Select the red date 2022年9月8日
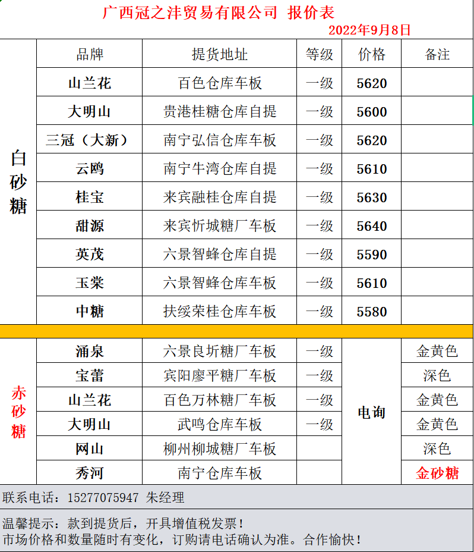 (369, 30)
